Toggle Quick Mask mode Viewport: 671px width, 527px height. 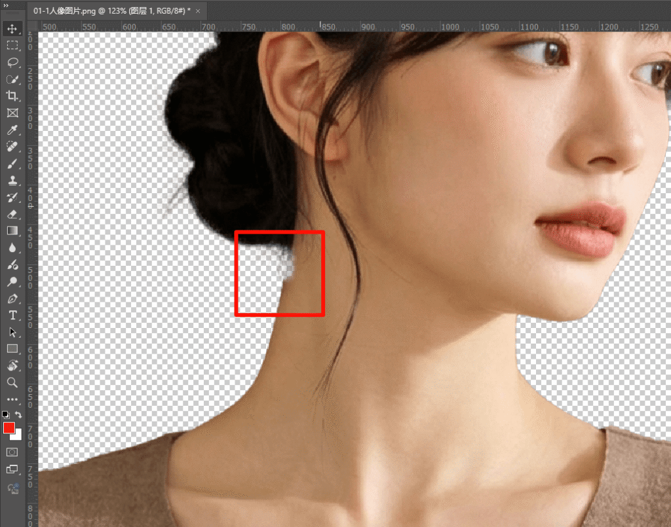(x=12, y=452)
